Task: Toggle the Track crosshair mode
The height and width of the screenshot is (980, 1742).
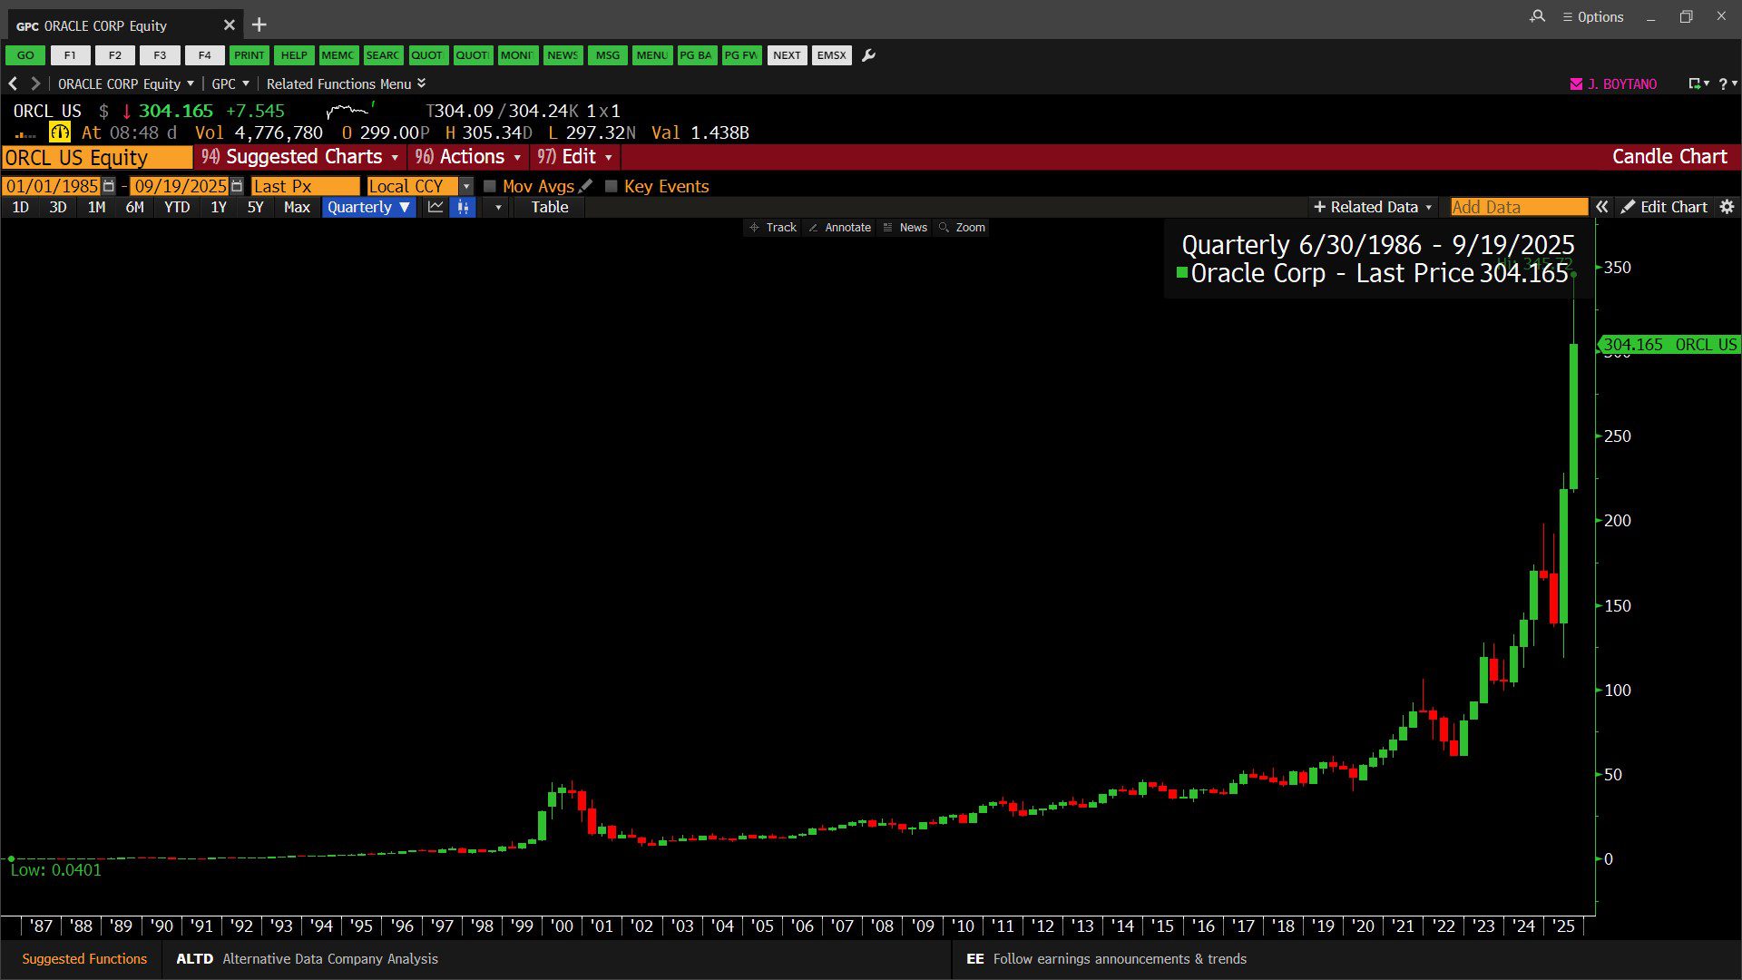Action: (x=772, y=228)
